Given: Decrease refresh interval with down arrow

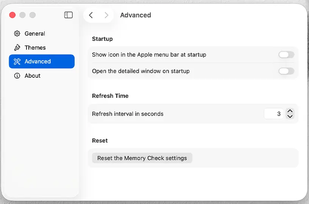Looking at the screenshot, I should tap(290, 116).
